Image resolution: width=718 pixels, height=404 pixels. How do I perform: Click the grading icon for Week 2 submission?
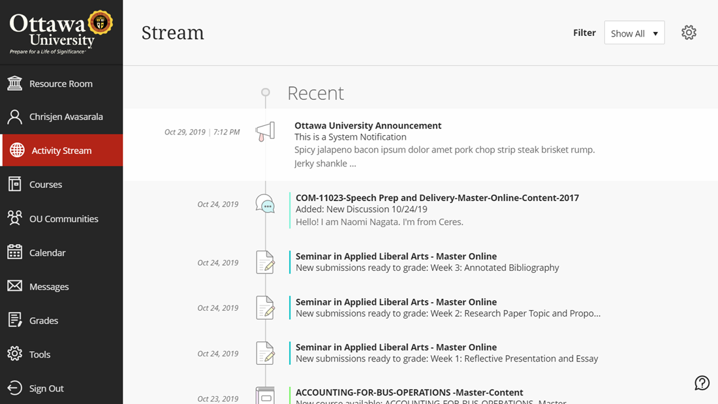(x=265, y=308)
